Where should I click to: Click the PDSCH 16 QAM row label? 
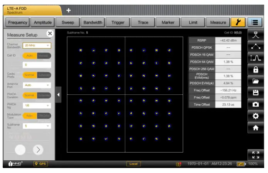coord(202,55)
